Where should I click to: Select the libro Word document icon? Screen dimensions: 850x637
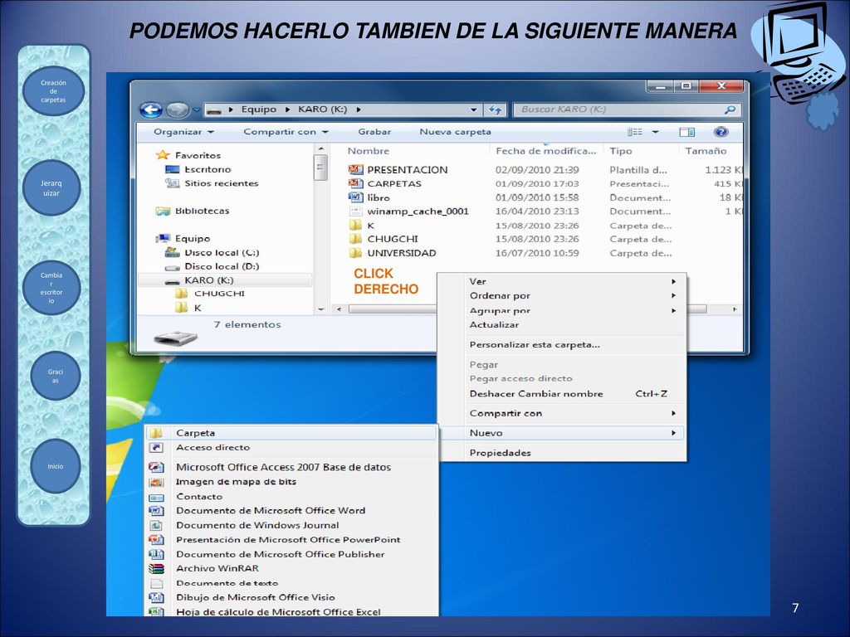(355, 197)
